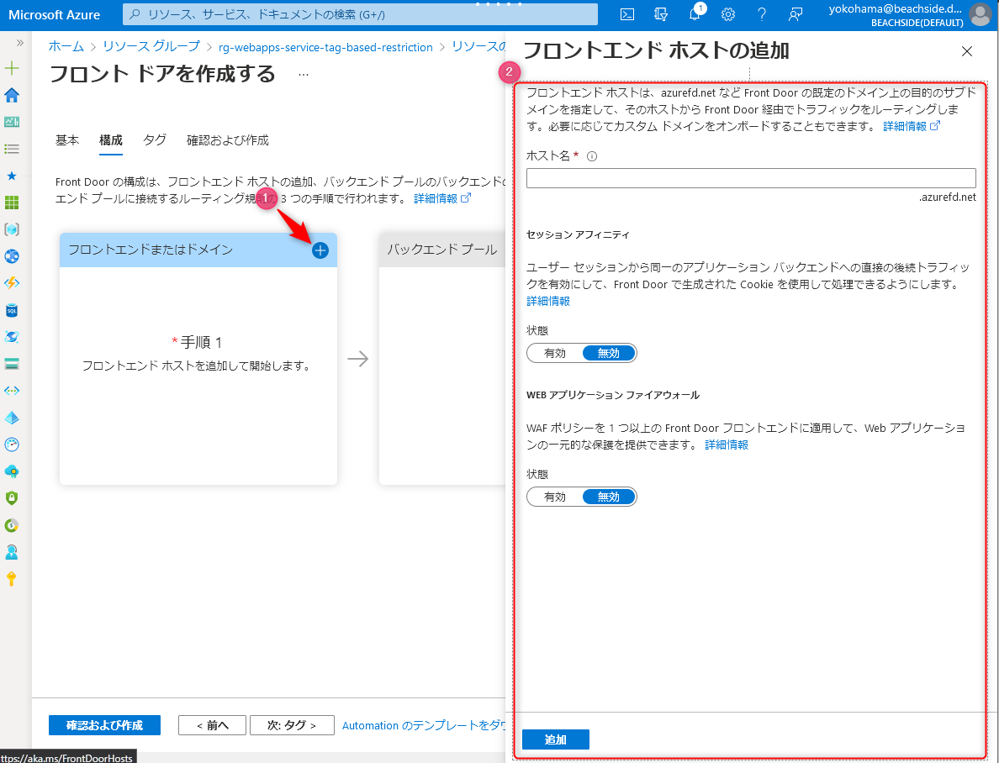Image resolution: width=999 pixels, height=763 pixels.
Task: Expand the left navigation sidebar
Action: [19, 43]
